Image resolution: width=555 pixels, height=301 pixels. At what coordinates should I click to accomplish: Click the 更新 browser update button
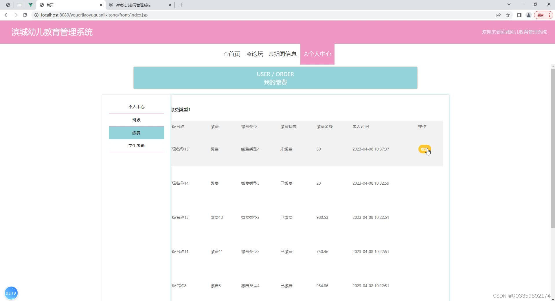[x=544, y=15]
